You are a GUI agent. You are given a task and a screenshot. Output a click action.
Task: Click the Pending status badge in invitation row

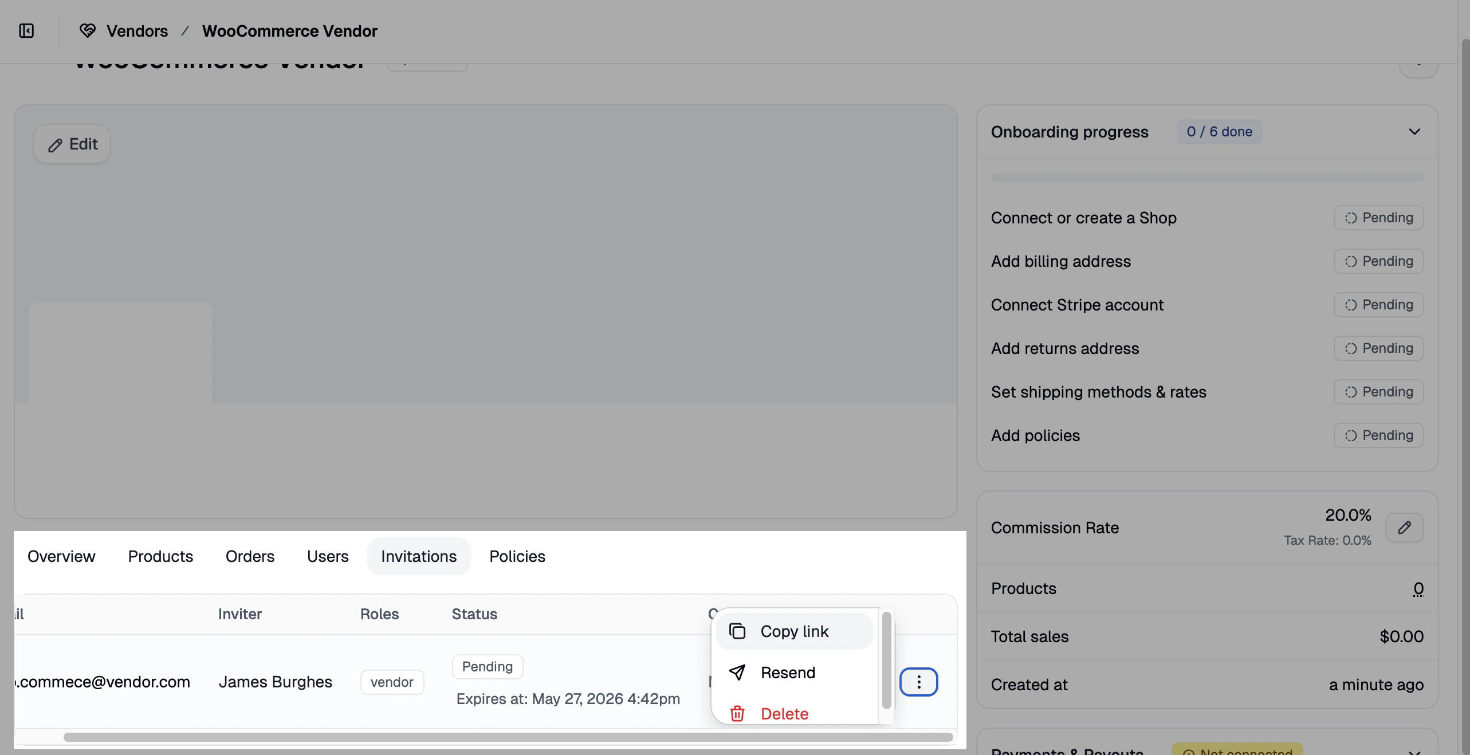[x=488, y=667]
